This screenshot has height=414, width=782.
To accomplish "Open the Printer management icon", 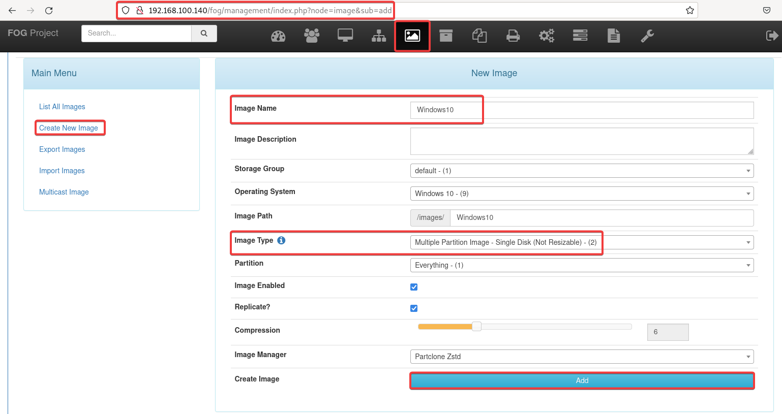I will click(513, 36).
